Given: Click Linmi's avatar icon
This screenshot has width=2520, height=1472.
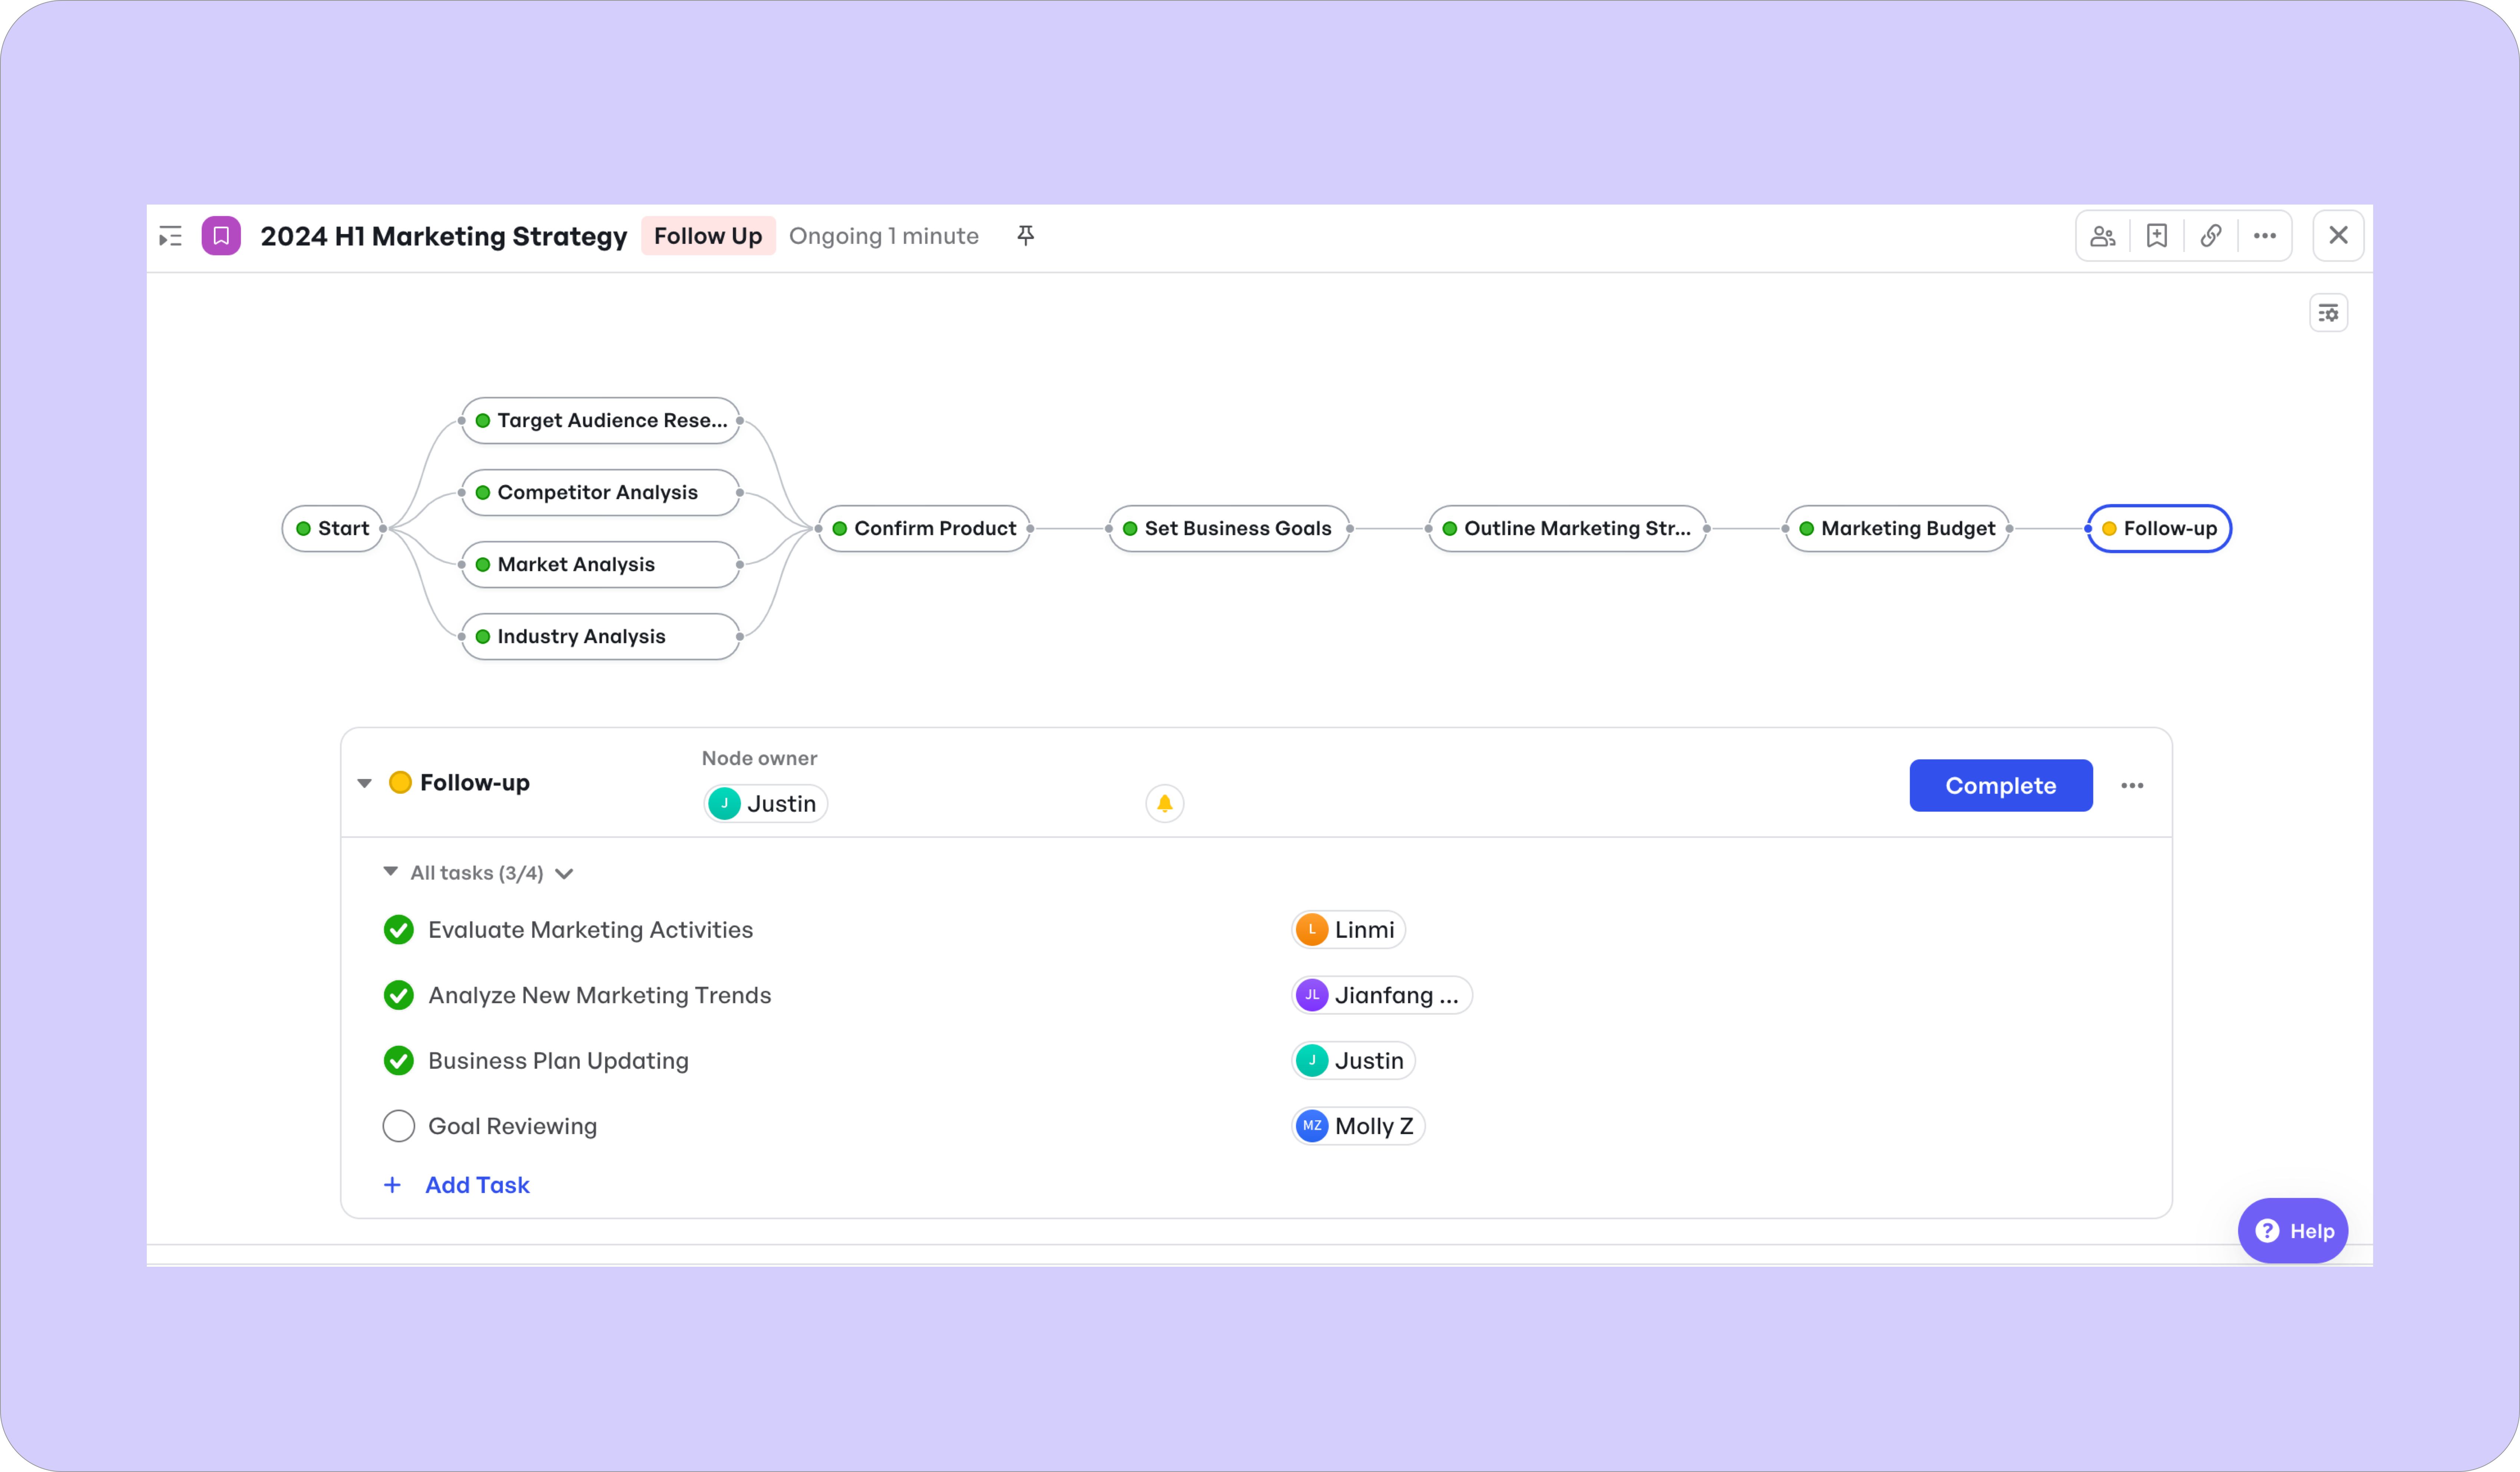Looking at the screenshot, I should [x=1312, y=930].
